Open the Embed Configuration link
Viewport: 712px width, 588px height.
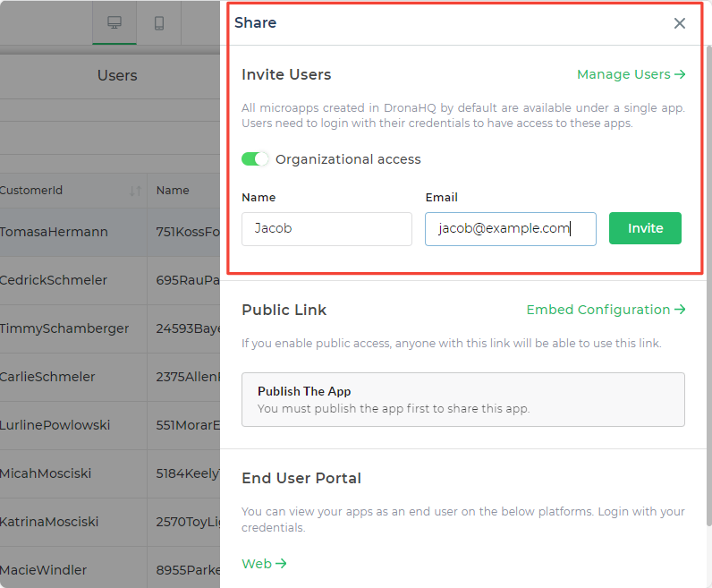point(606,310)
